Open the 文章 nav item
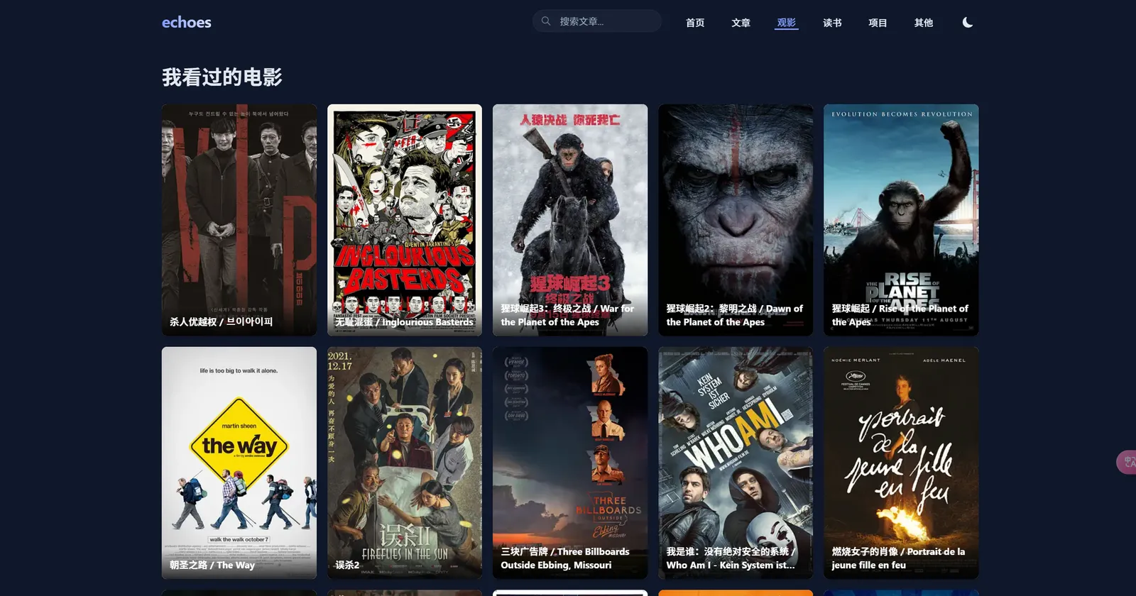The image size is (1136, 596). (x=741, y=23)
